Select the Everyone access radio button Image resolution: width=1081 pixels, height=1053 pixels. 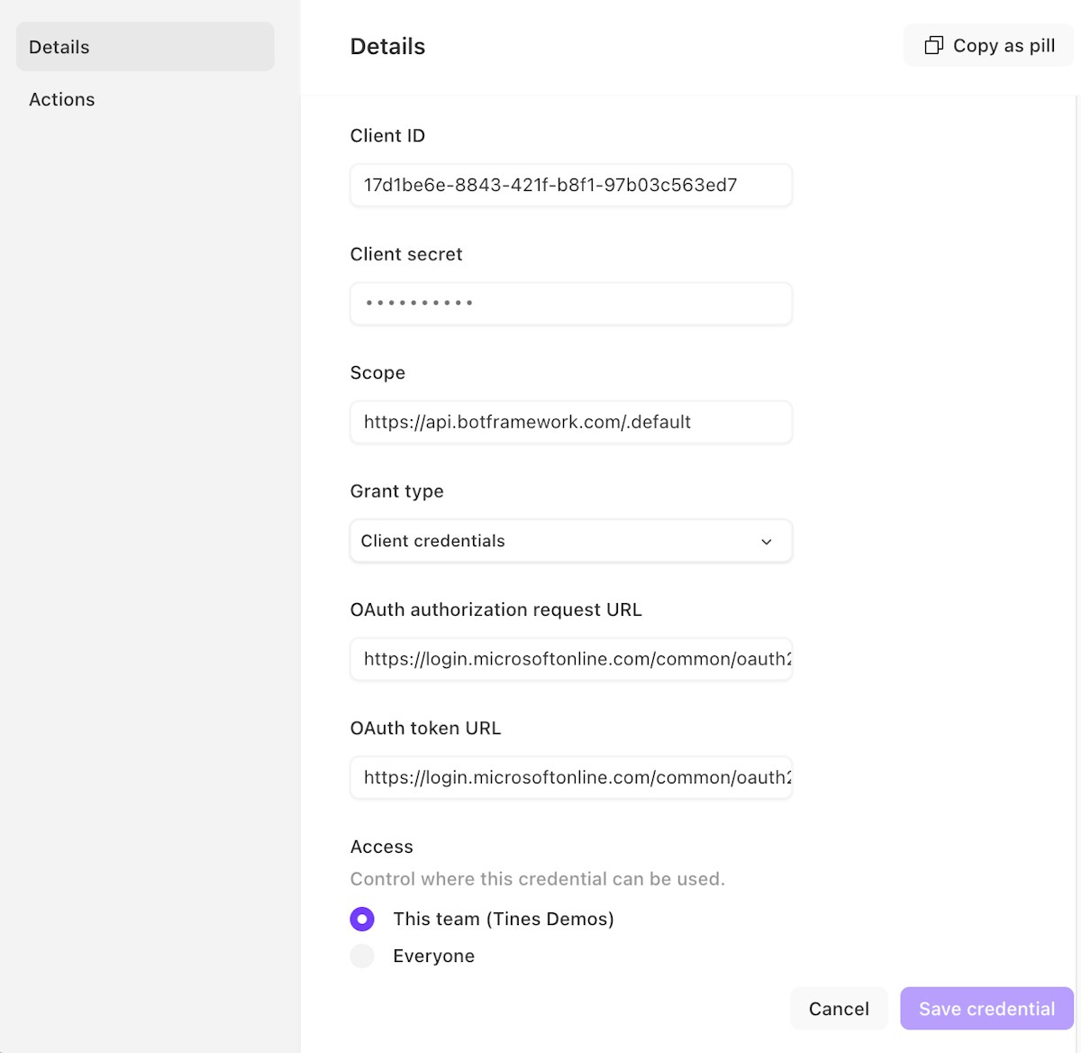[x=362, y=957]
